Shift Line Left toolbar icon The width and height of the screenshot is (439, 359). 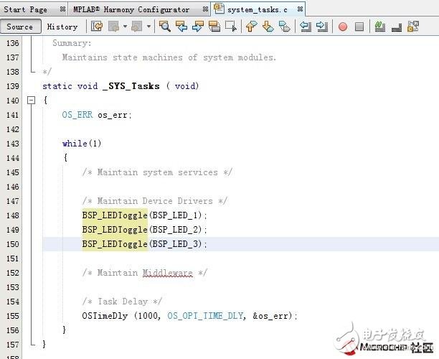(x=306, y=27)
